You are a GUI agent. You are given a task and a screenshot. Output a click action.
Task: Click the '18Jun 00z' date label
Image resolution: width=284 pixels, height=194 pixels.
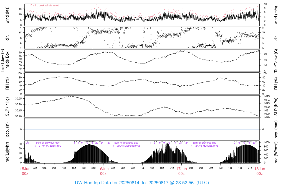coord(260,171)
